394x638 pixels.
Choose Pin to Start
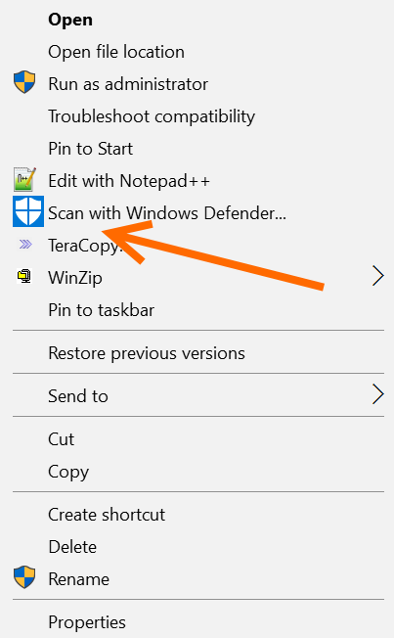pos(90,149)
